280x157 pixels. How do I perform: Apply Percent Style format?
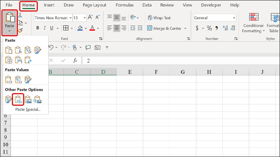pyautogui.click(x=209, y=28)
